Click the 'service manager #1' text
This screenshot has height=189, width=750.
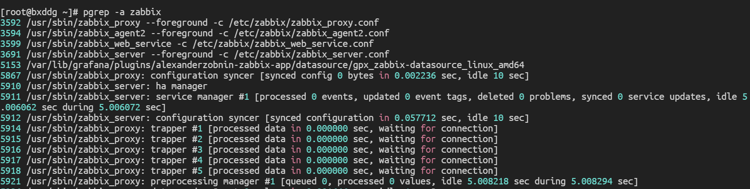click(x=202, y=97)
